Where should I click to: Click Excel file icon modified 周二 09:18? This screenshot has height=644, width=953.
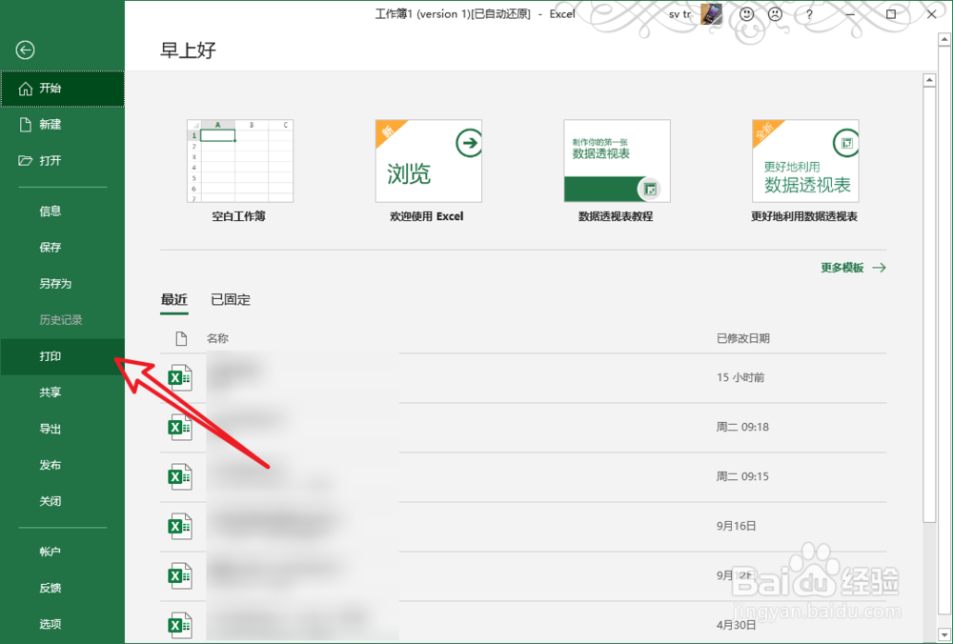pyautogui.click(x=180, y=427)
